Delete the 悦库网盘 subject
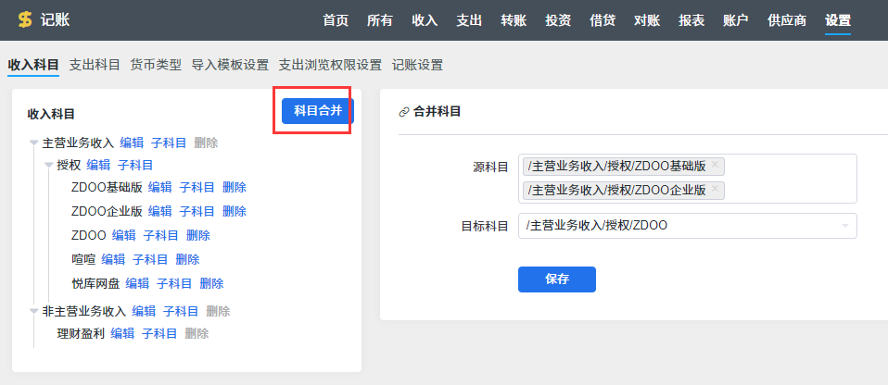Image resolution: width=888 pixels, height=385 pixels. pos(211,283)
